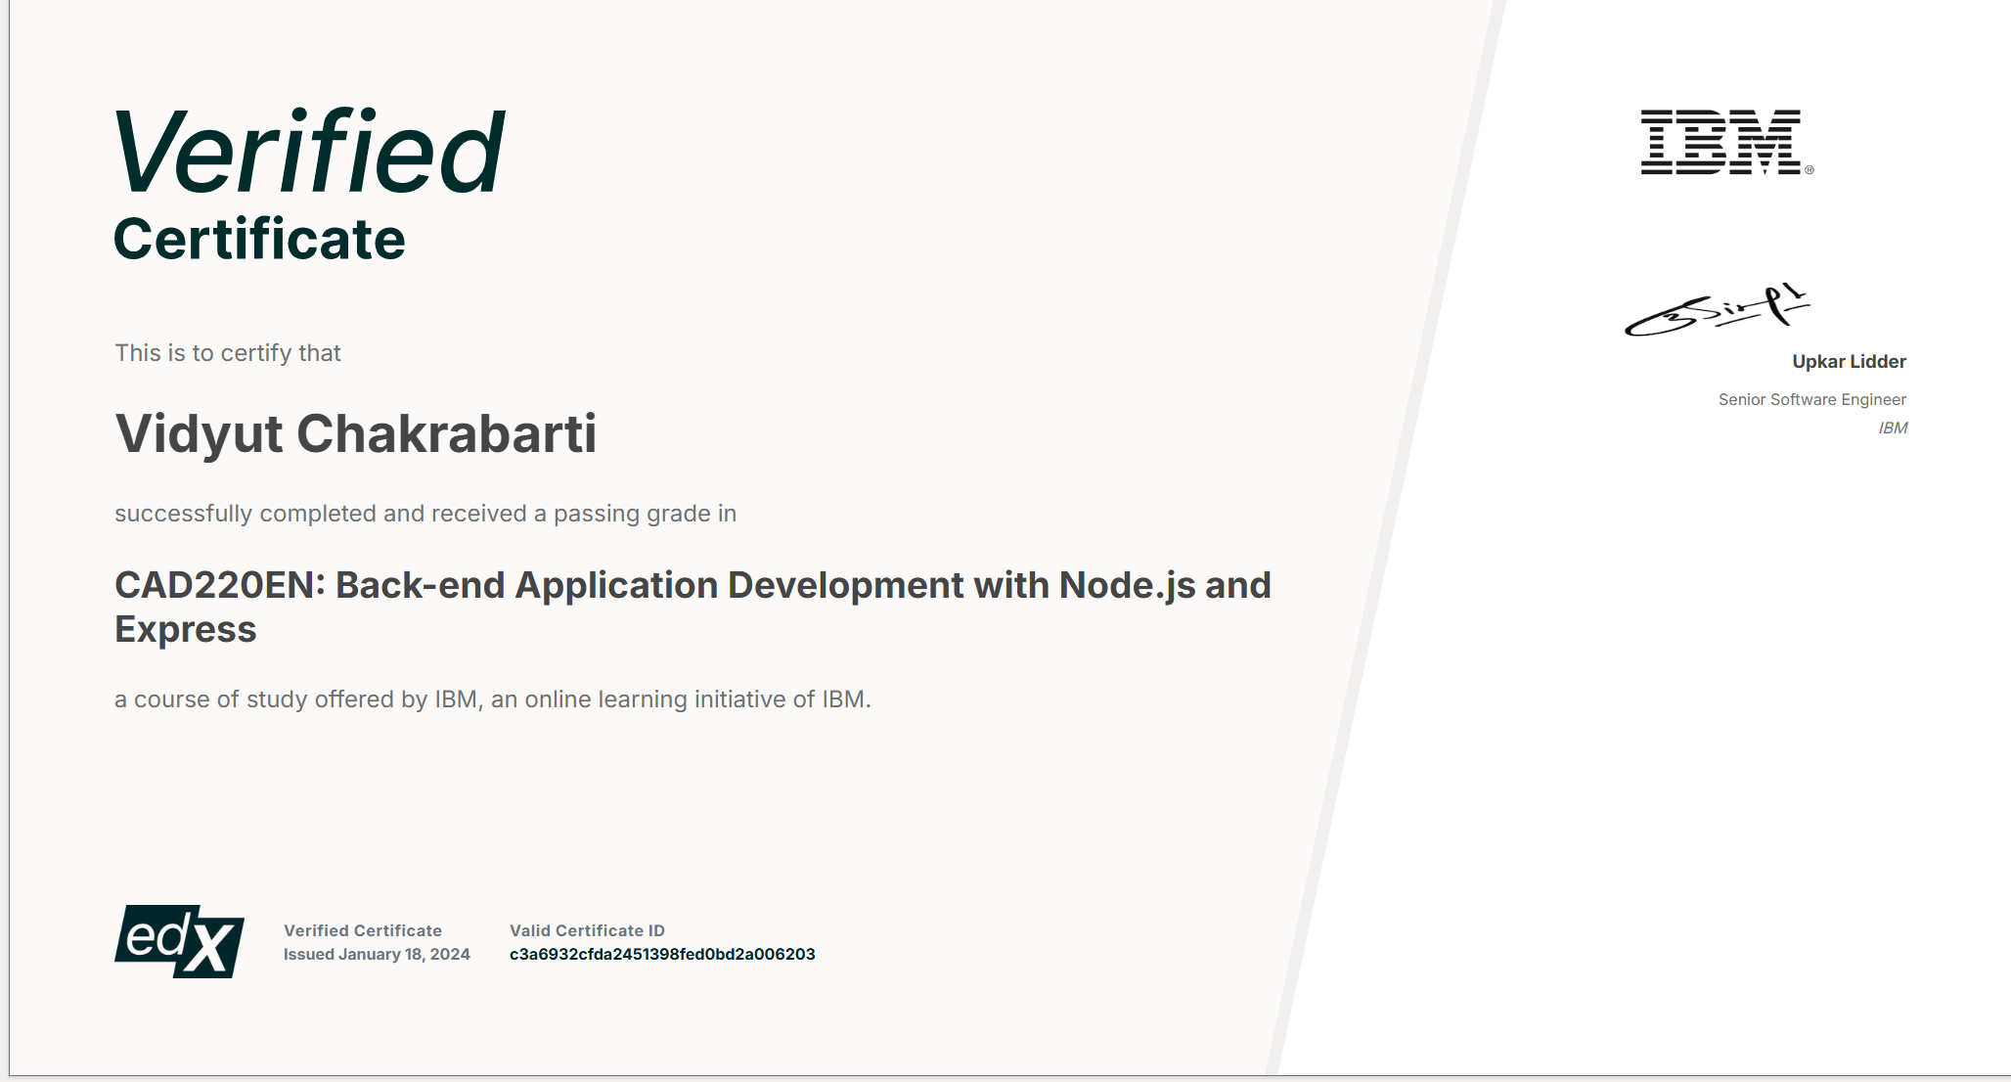Click the CAD220EN course title
2011x1082 pixels.
pos(693,607)
